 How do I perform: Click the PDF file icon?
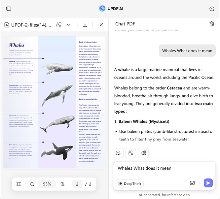tap(7, 25)
